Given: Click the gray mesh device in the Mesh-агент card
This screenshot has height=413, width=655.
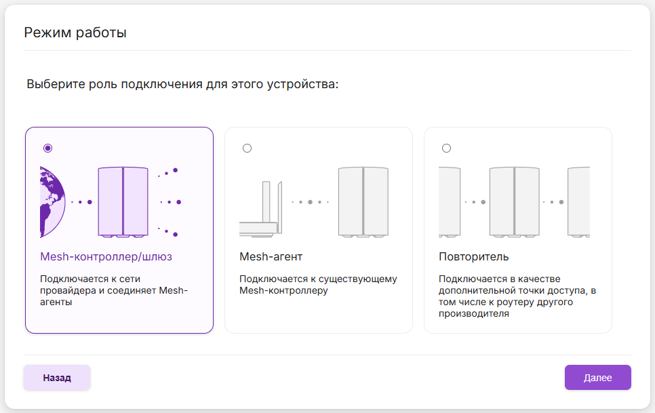Looking at the screenshot, I should [363, 201].
